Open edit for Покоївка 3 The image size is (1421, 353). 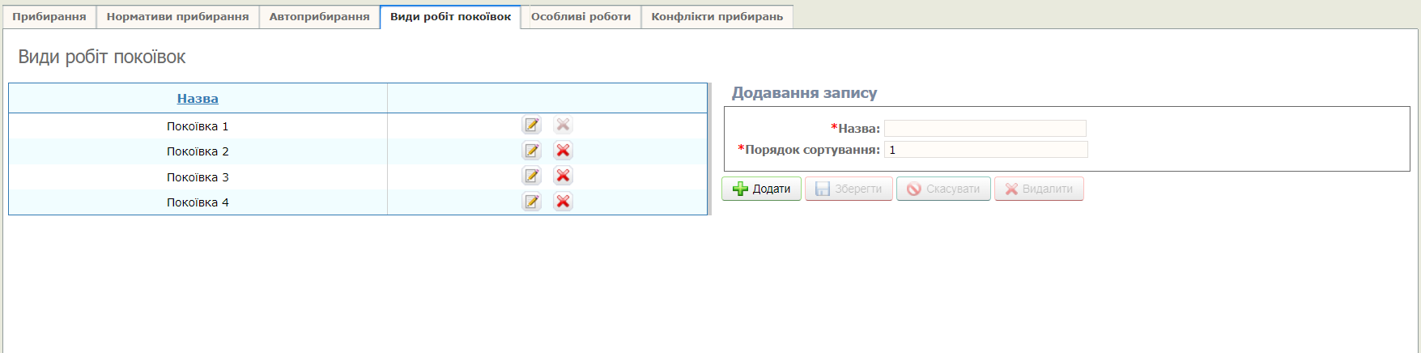tap(531, 176)
